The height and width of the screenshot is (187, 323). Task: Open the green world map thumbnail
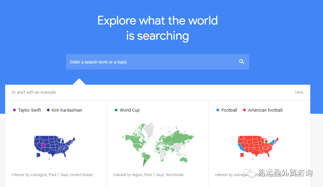(x=158, y=145)
